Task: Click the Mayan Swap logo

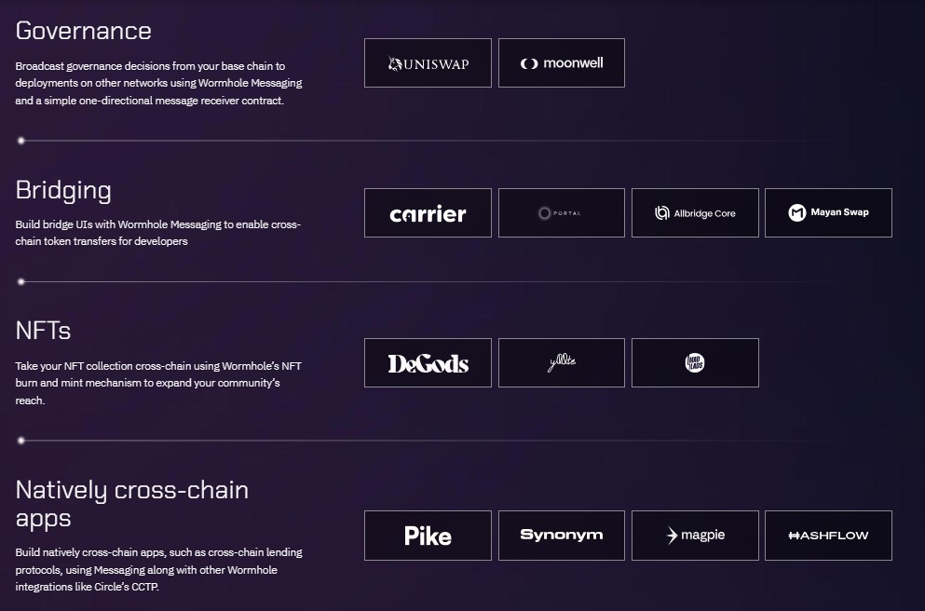Action: [x=828, y=213]
